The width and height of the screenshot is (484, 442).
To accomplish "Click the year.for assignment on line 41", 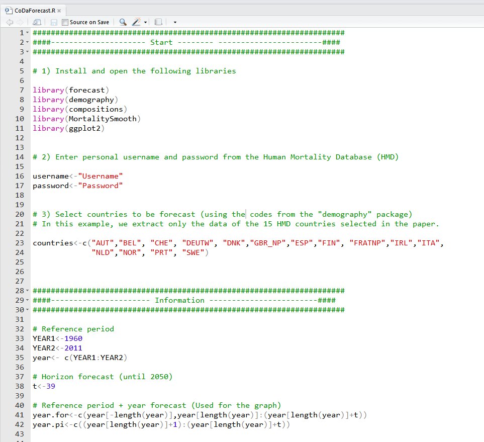I will point(200,415).
